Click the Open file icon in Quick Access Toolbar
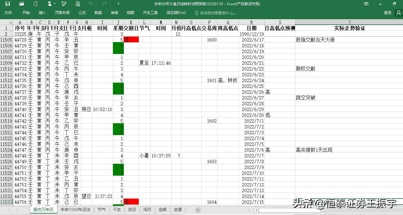Image resolution: width=403 pixels, height=215 pixels. 21,4
